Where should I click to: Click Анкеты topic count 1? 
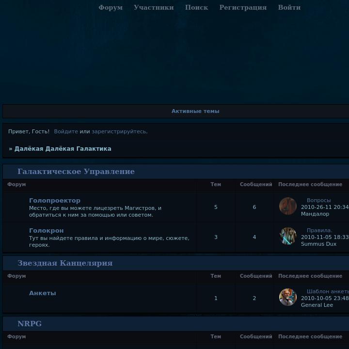216,298
